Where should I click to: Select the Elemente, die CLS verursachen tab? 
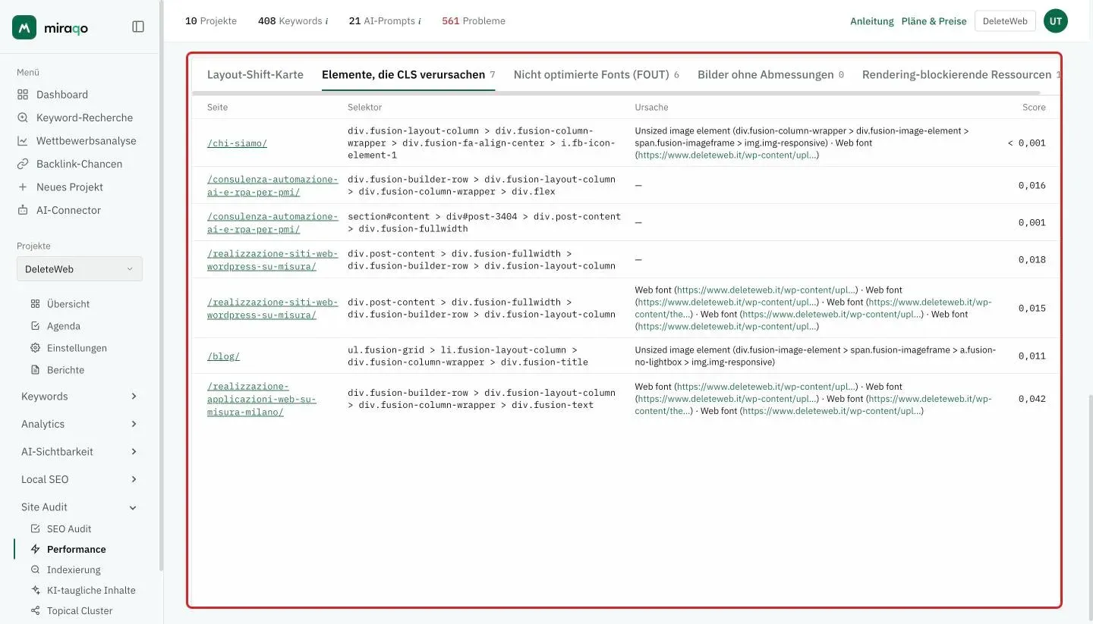408,74
